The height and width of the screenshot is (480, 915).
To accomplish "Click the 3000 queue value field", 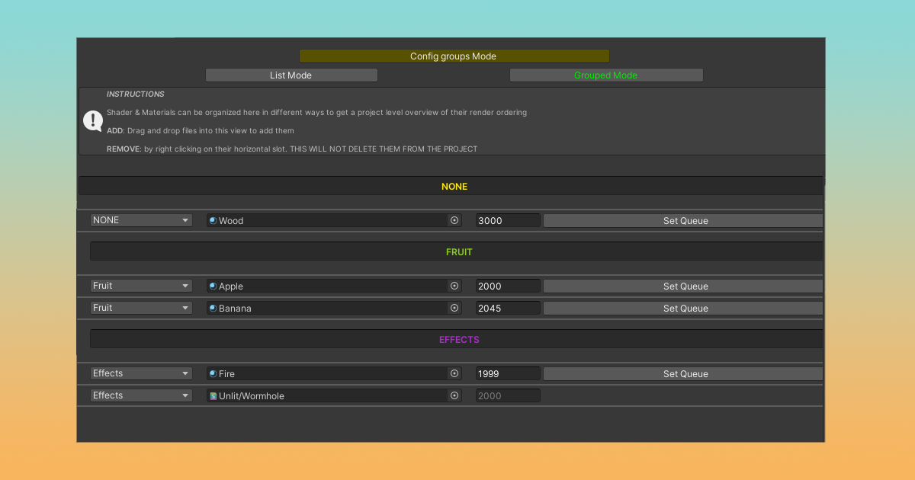I will (x=508, y=220).
